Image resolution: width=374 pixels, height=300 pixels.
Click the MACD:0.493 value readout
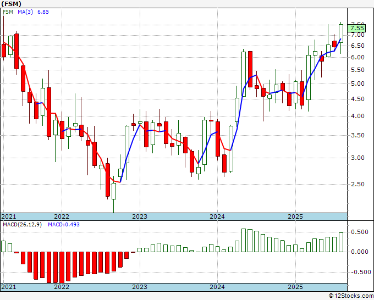point(64,225)
